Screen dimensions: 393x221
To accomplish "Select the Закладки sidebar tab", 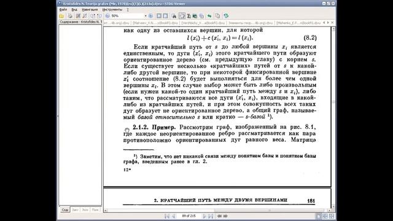I will coord(75,210).
